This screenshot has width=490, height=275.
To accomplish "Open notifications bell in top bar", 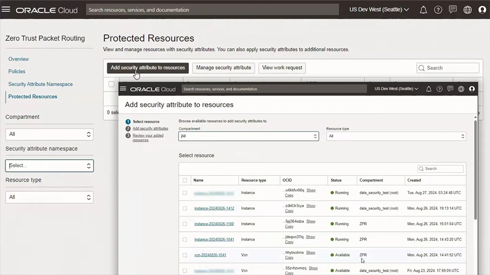I will [423, 10].
